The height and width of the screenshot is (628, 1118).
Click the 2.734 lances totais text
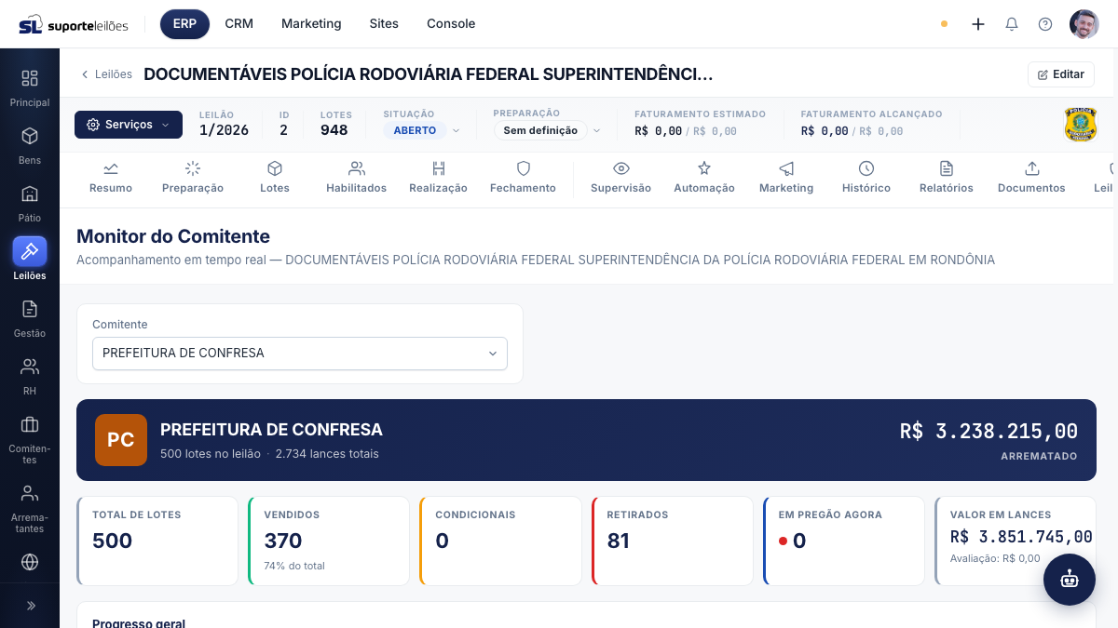click(327, 454)
